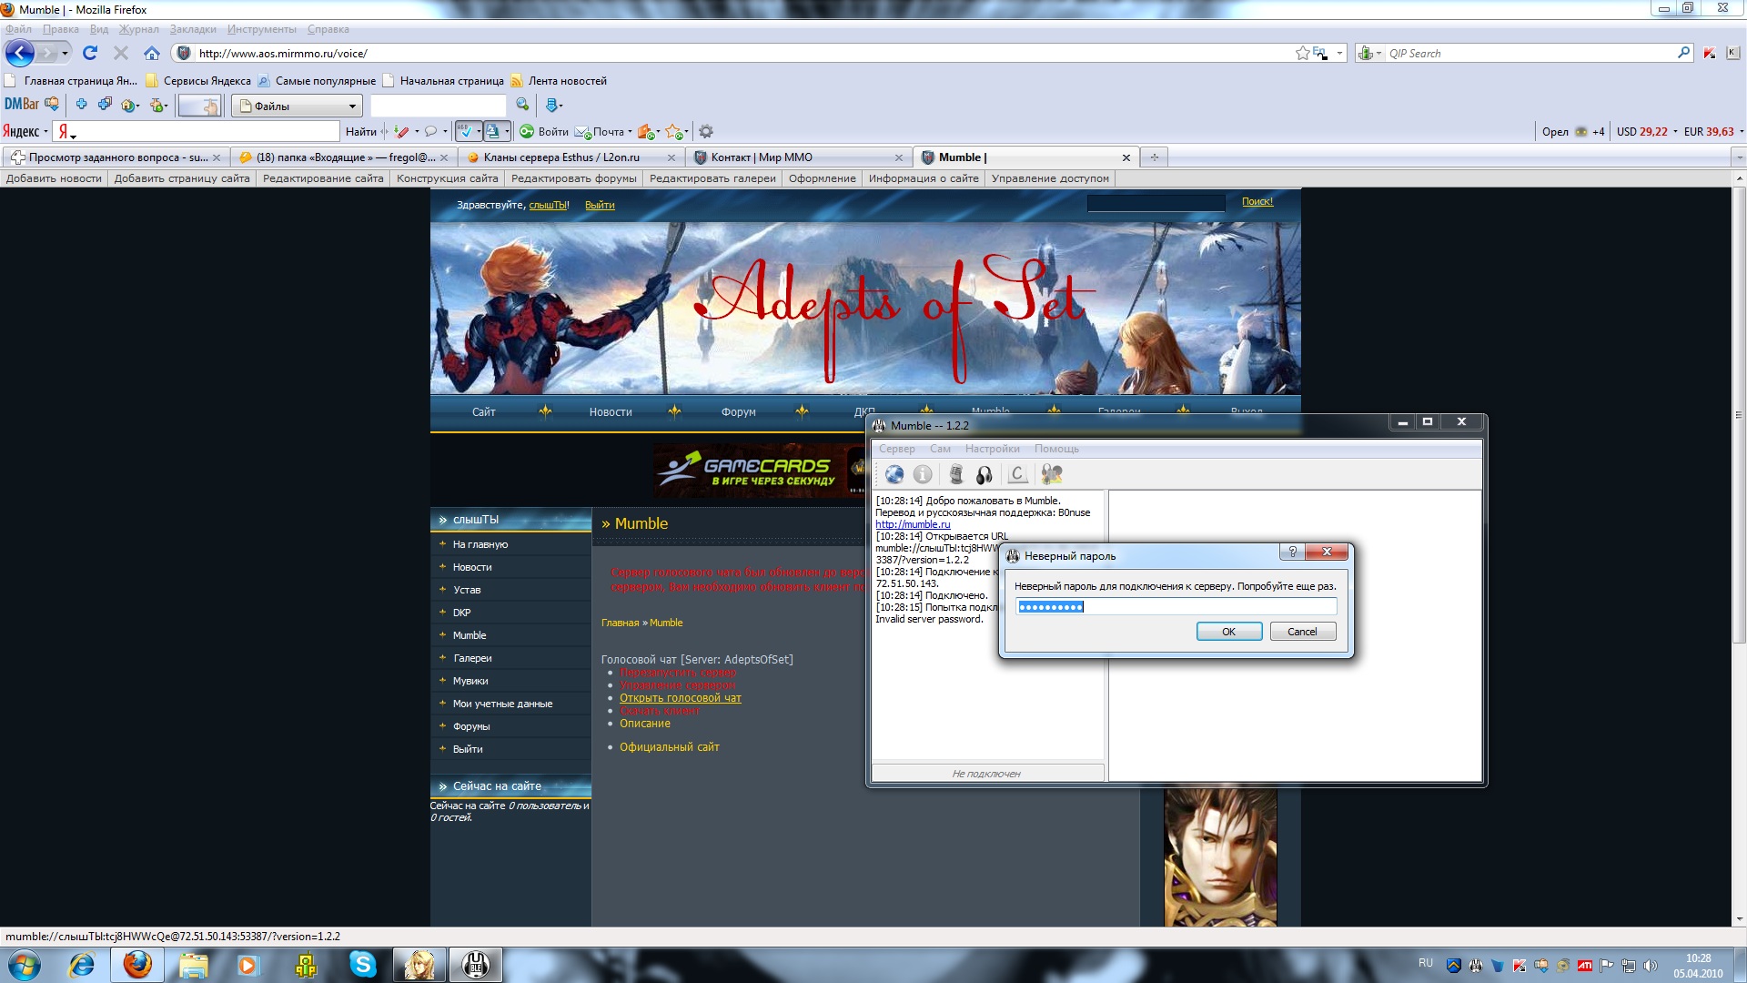Mute the microphone in the Mumble toolbar
1747x983 pixels.
tap(955, 474)
